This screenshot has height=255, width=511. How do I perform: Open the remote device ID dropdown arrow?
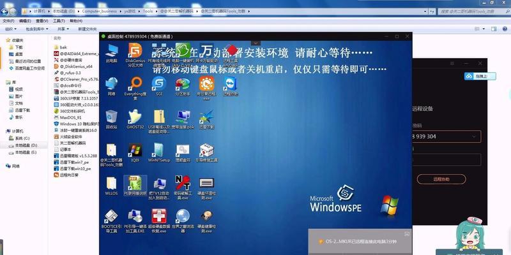[x=474, y=136]
